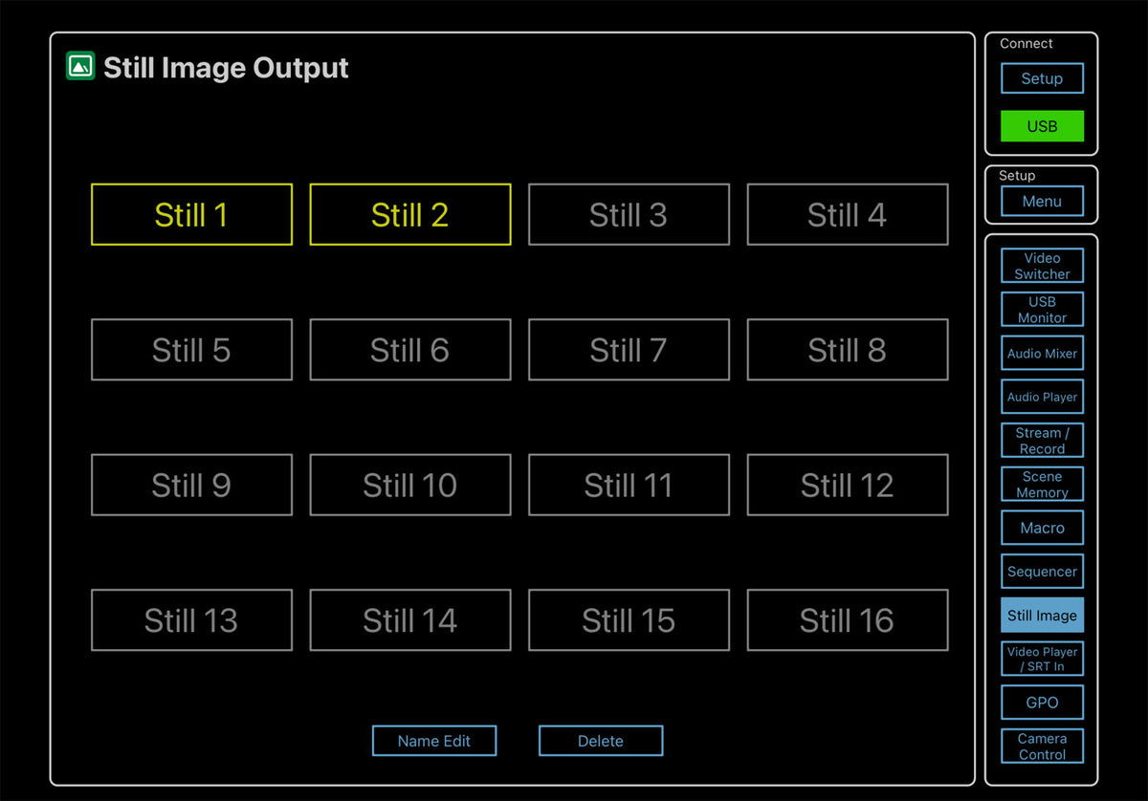Viewport: 1148px width, 801px height.
Task: Toggle the green USB connection button
Action: coord(1042,126)
